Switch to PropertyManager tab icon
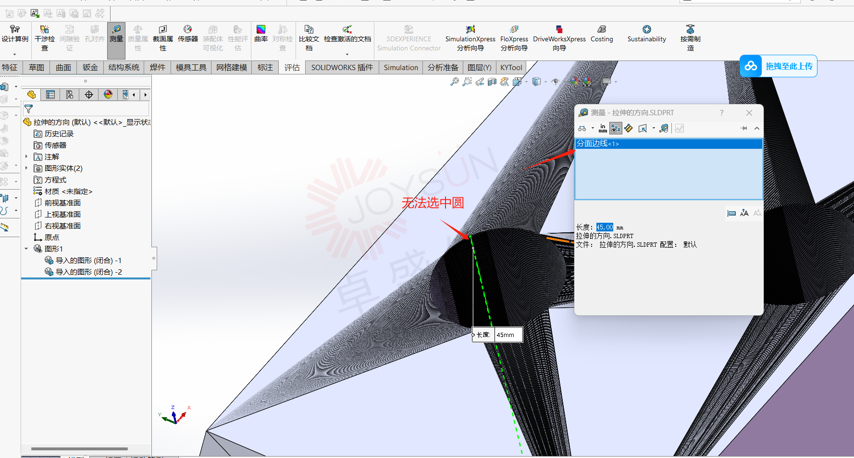This screenshot has width=854, height=458. (x=50, y=95)
